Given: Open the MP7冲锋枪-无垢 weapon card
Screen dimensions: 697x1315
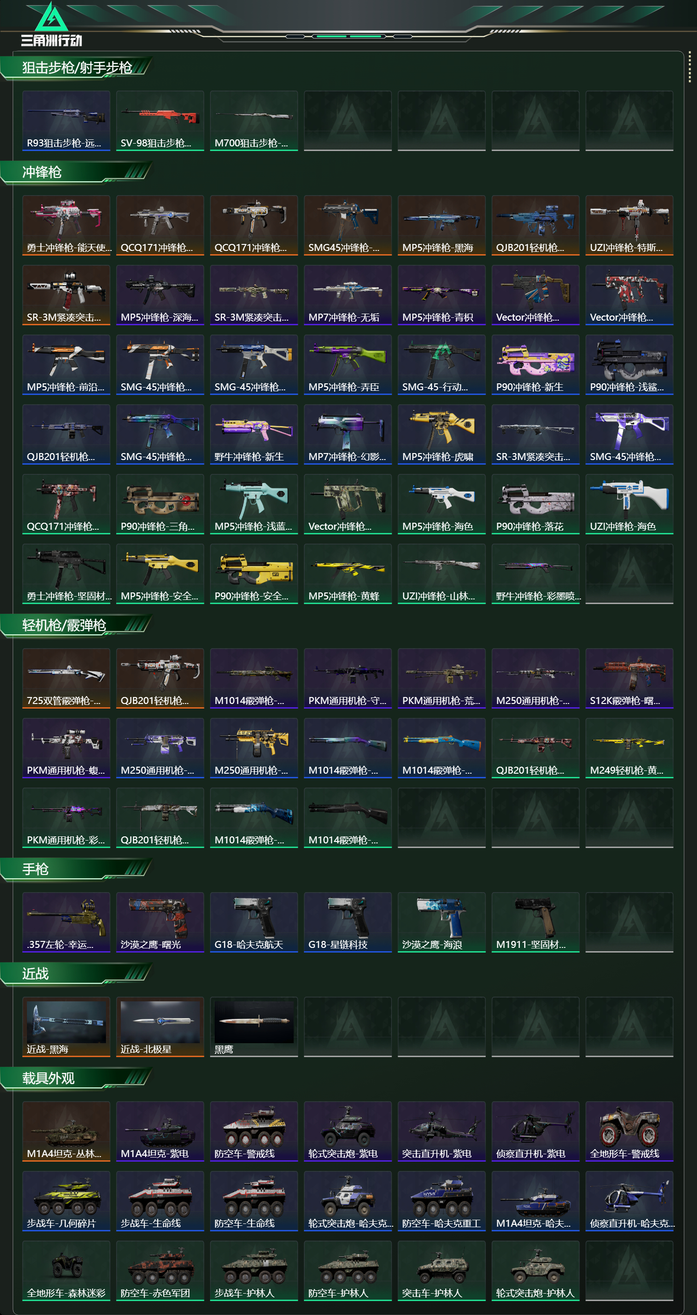Looking at the screenshot, I should point(347,295).
